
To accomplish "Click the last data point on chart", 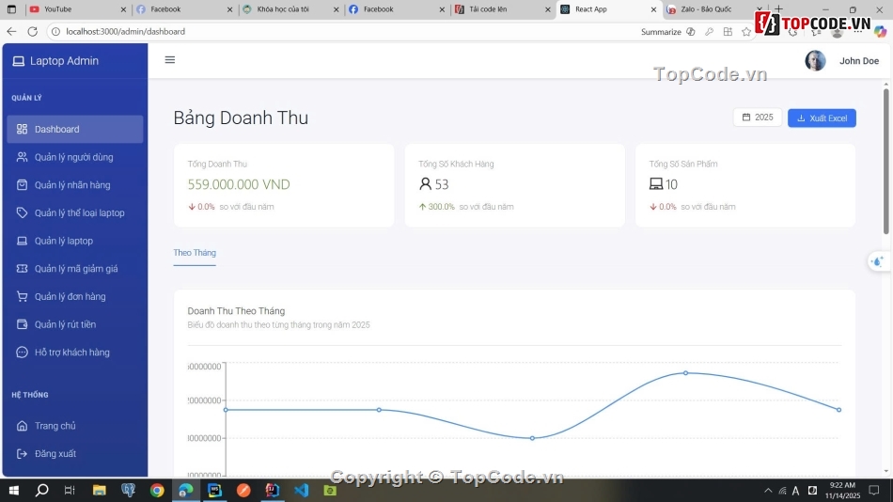I will click(838, 410).
